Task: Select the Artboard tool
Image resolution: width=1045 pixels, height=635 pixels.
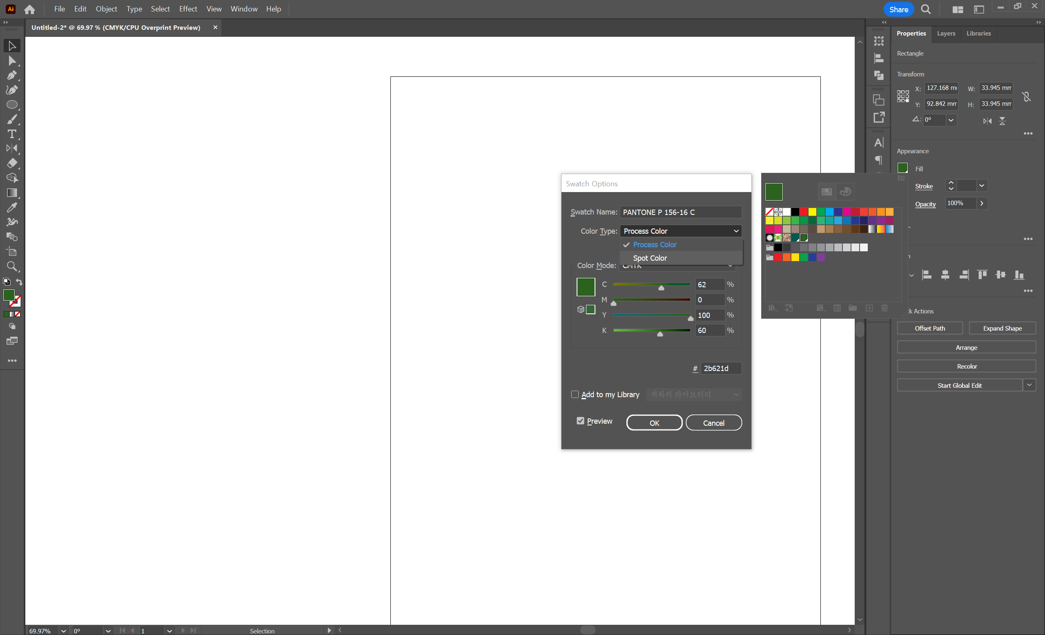Action: click(12, 252)
